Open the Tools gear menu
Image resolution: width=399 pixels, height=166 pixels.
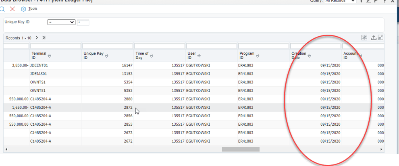23,9
